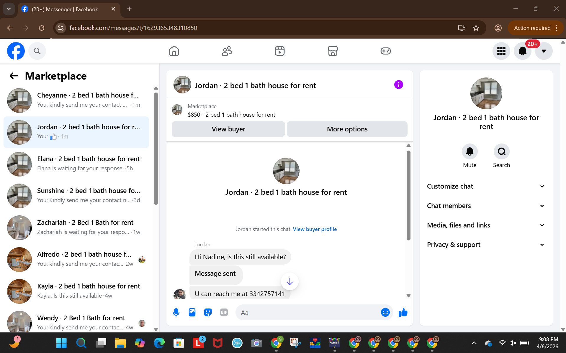Select the Jordan conversation in the list

point(76,132)
